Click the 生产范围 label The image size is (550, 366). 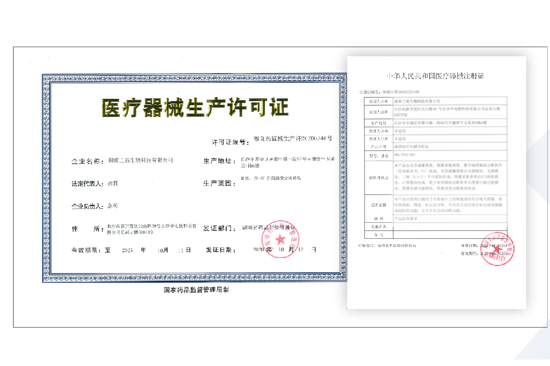pos(220,183)
